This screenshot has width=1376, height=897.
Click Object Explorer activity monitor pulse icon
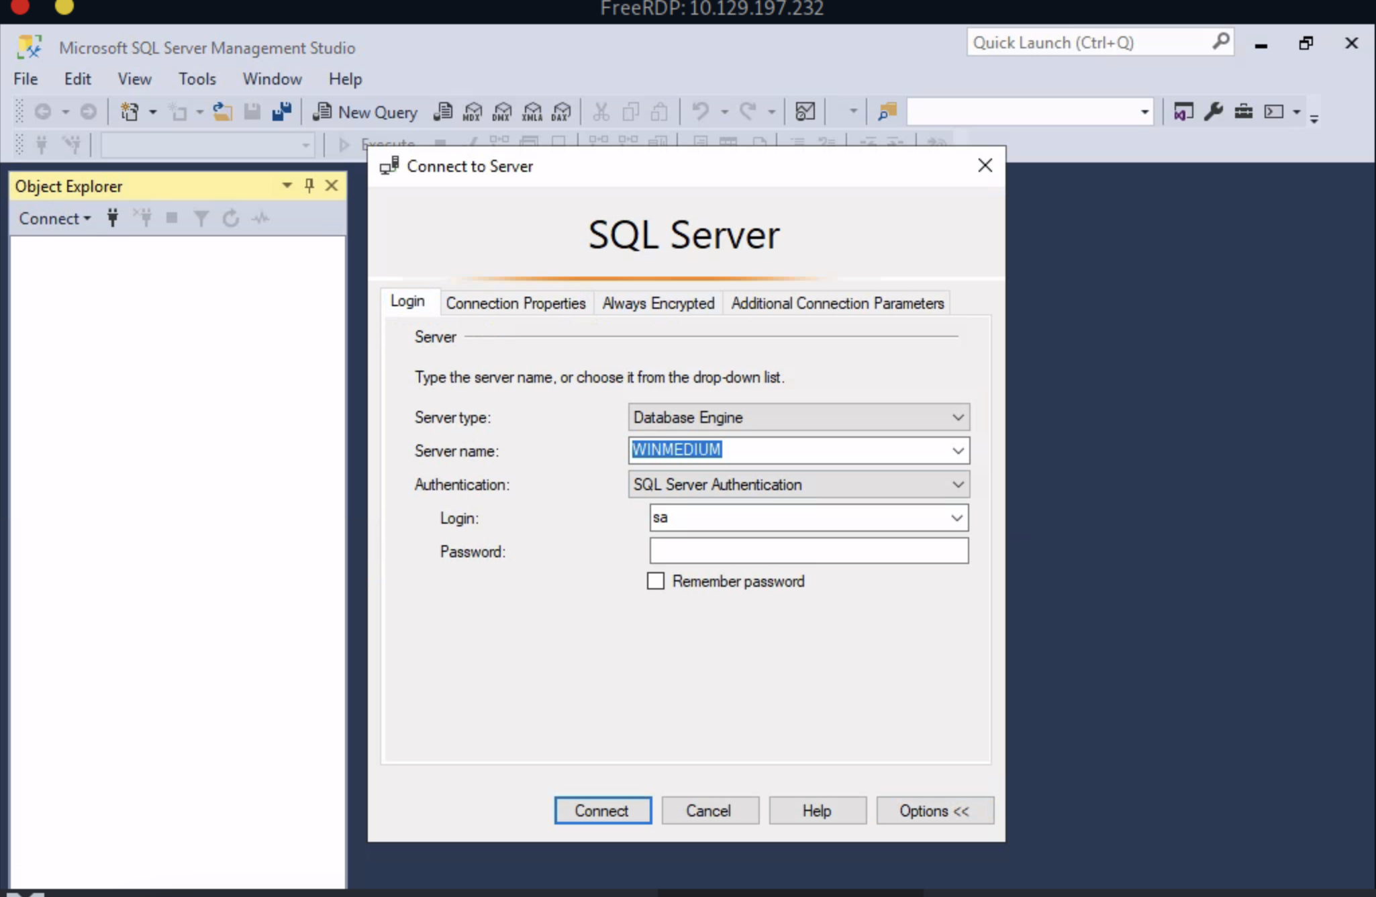[260, 218]
